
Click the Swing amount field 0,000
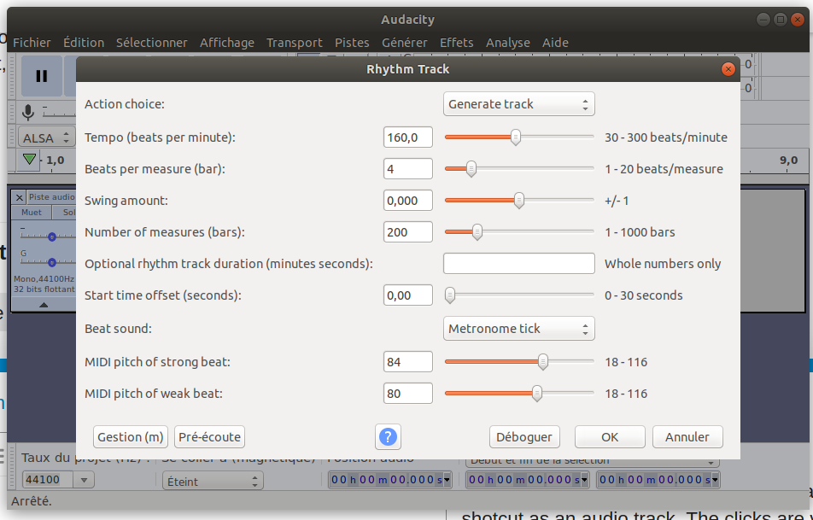point(408,201)
